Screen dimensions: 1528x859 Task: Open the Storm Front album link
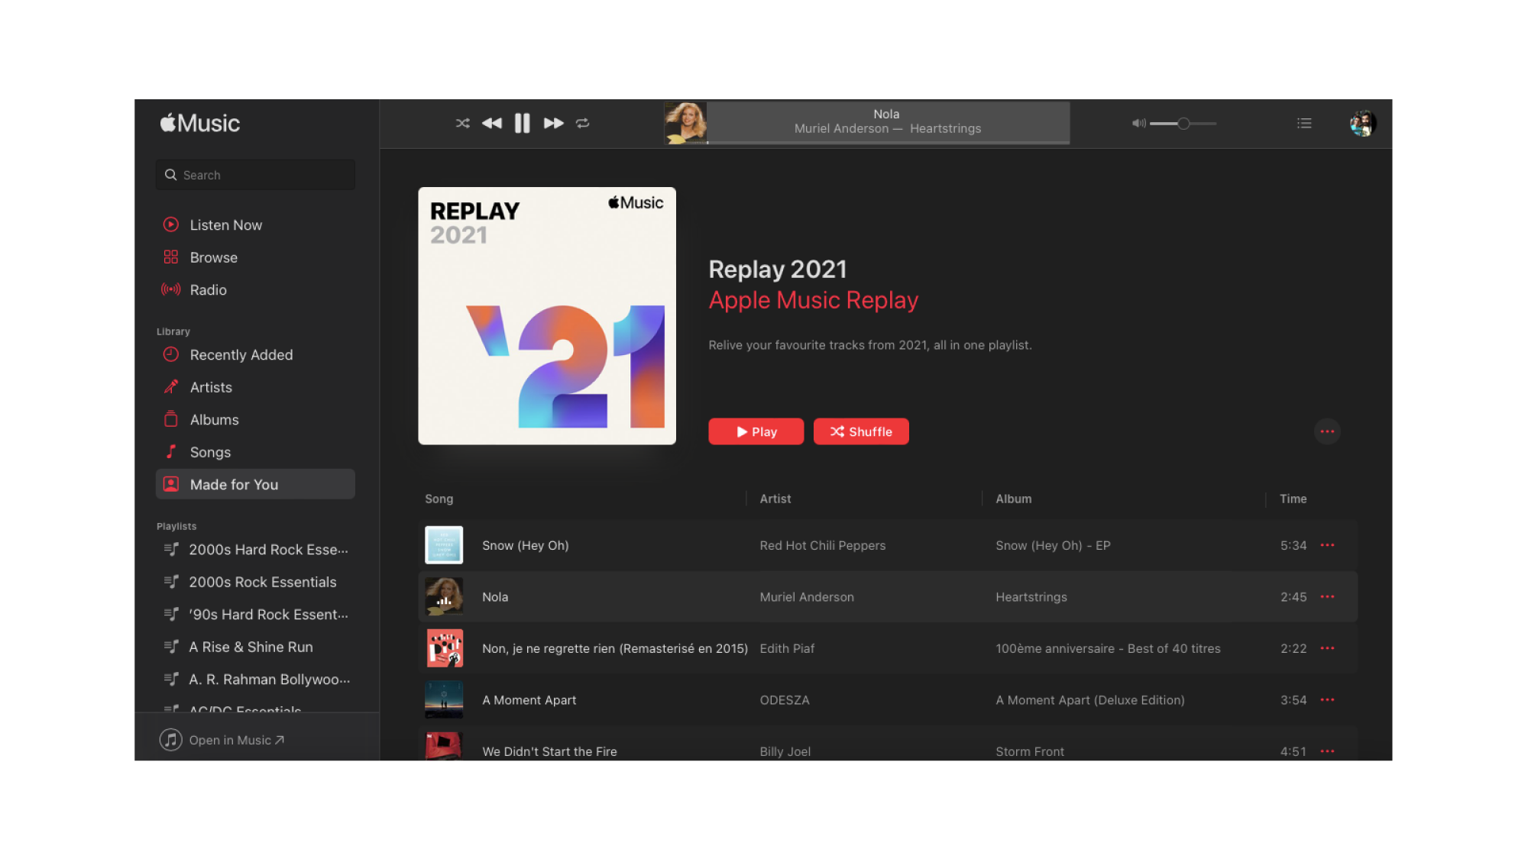pyautogui.click(x=1030, y=751)
